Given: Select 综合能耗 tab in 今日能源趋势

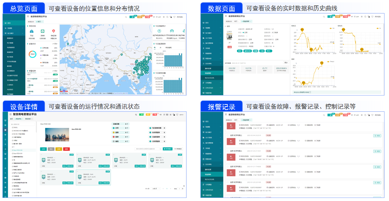Looking at the screenshot, I should [x=168, y=48].
